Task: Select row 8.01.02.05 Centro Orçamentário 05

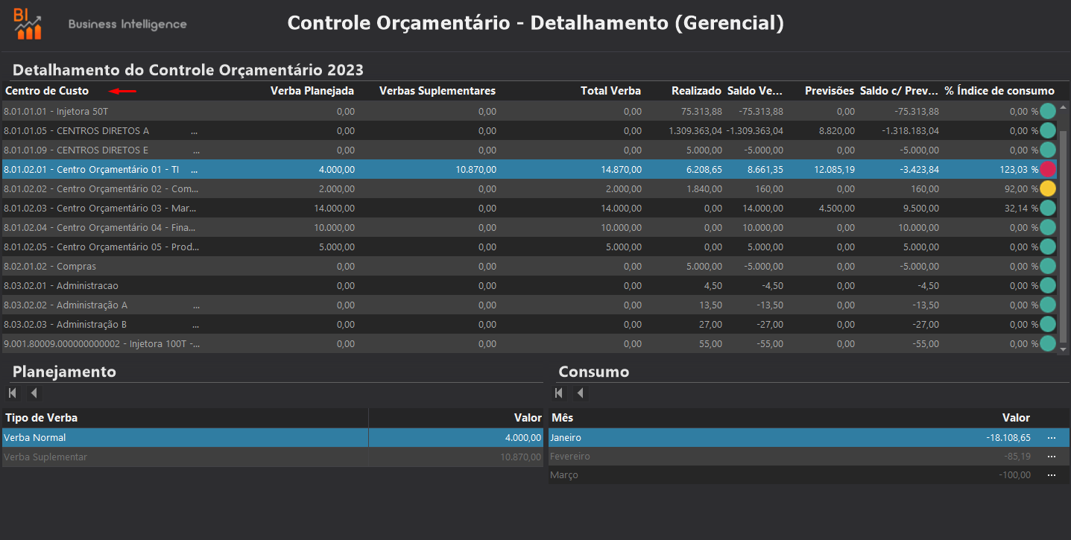Action: [529, 247]
